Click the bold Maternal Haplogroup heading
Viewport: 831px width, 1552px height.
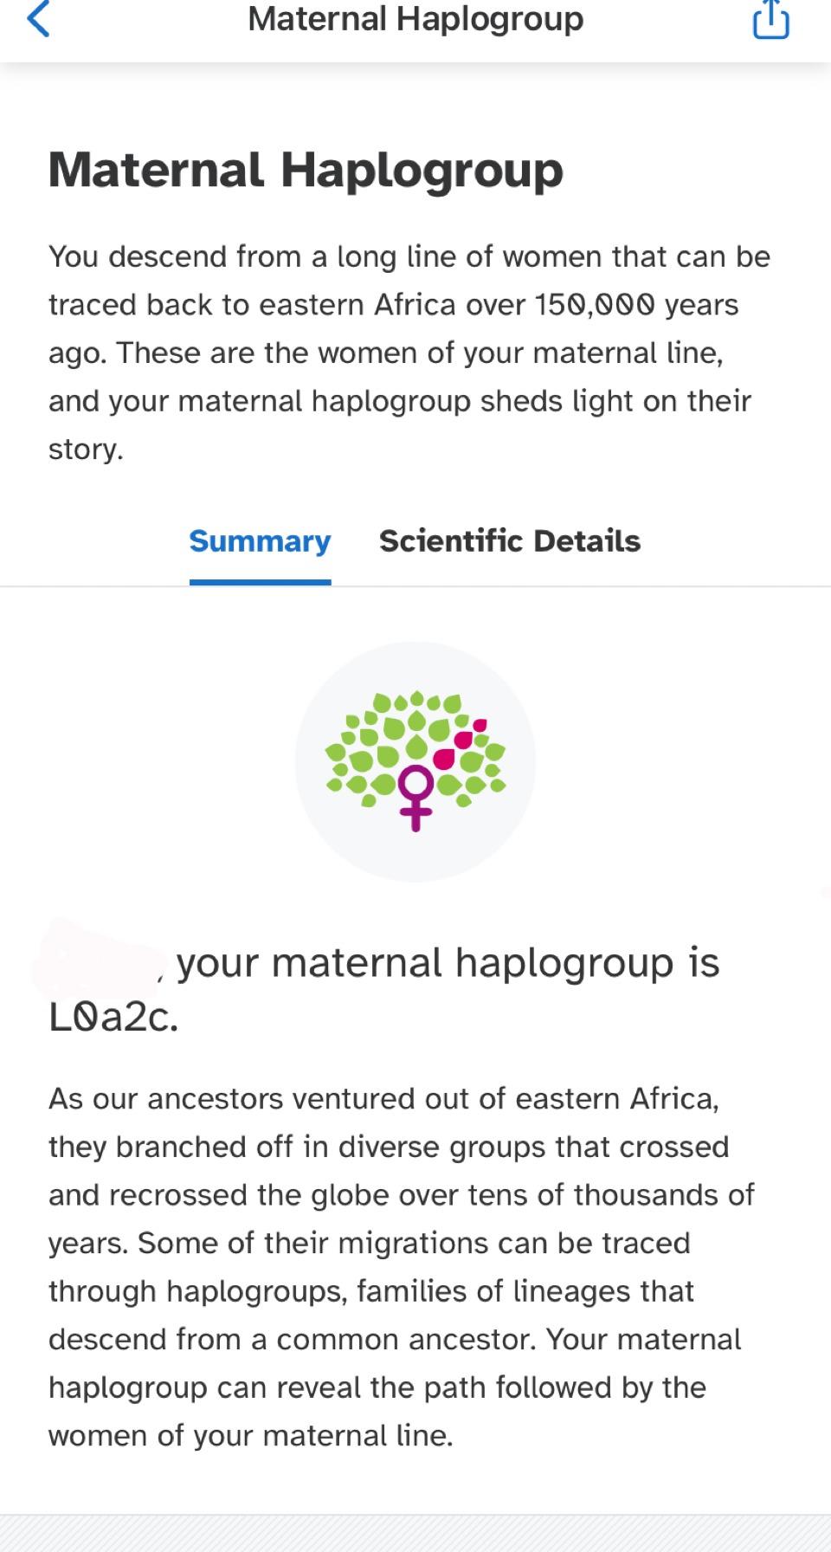click(x=306, y=170)
